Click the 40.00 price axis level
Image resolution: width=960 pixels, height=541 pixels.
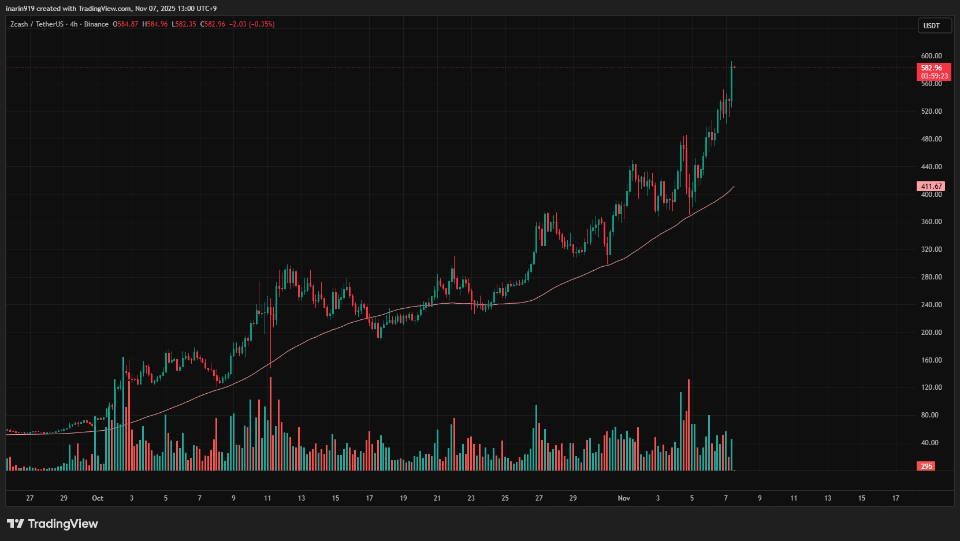click(x=929, y=443)
